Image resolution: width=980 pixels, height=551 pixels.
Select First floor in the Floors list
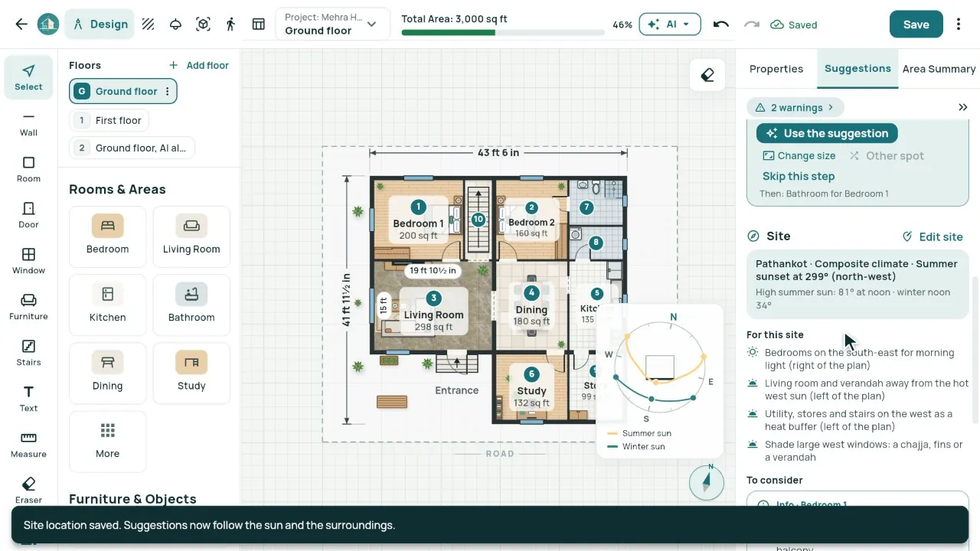coord(110,120)
